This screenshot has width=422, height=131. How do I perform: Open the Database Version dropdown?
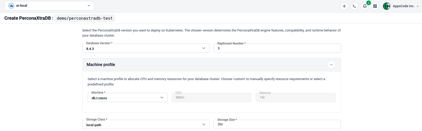click(x=146, y=48)
